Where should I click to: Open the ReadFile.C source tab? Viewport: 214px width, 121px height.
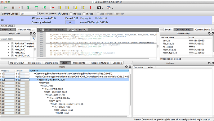80,30
